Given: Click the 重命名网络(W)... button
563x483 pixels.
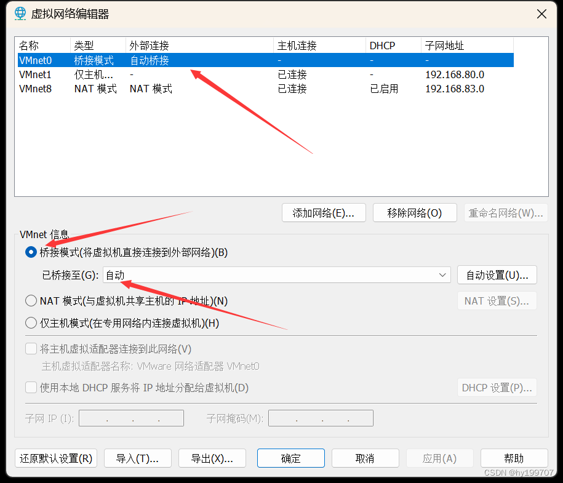Looking at the screenshot, I should click(506, 213).
